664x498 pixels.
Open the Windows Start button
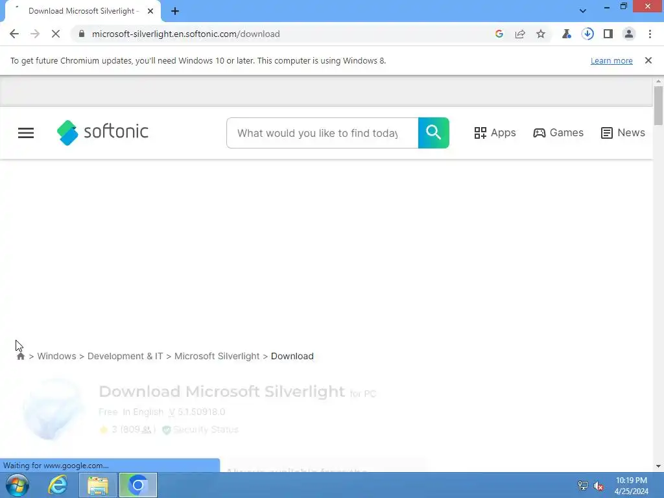(18, 485)
